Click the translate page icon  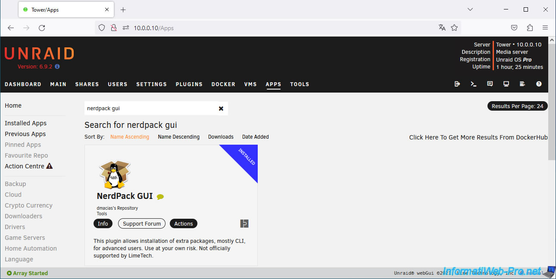[442, 28]
